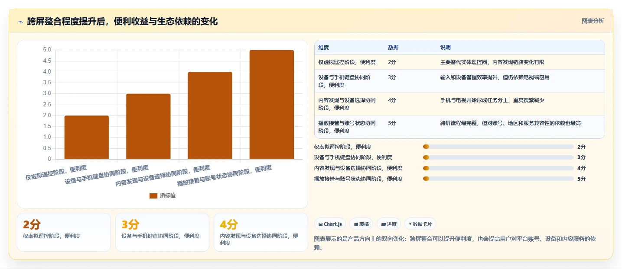Click the 3分 progress bar for 设备与手机键盘协同阶段

click(x=498, y=157)
